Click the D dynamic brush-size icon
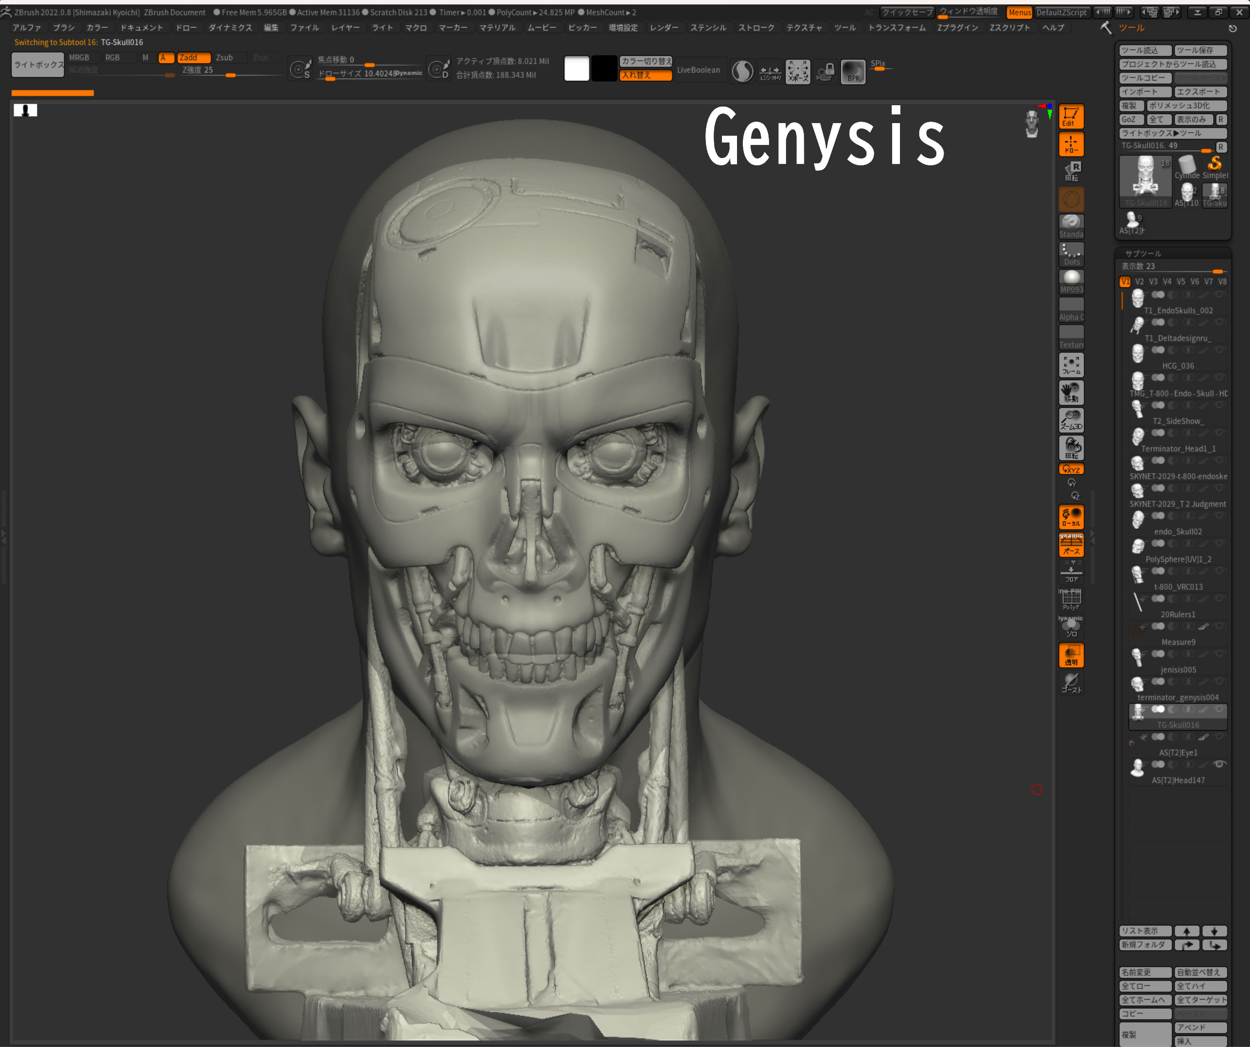 pyautogui.click(x=439, y=70)
